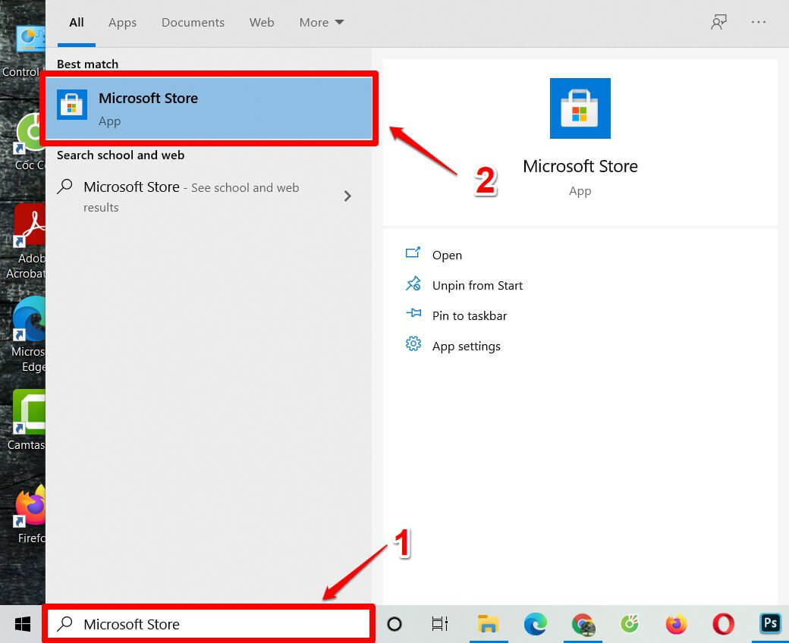Open Photoshop from the taskbar
The image size is (789, 643).
(770, 623)
